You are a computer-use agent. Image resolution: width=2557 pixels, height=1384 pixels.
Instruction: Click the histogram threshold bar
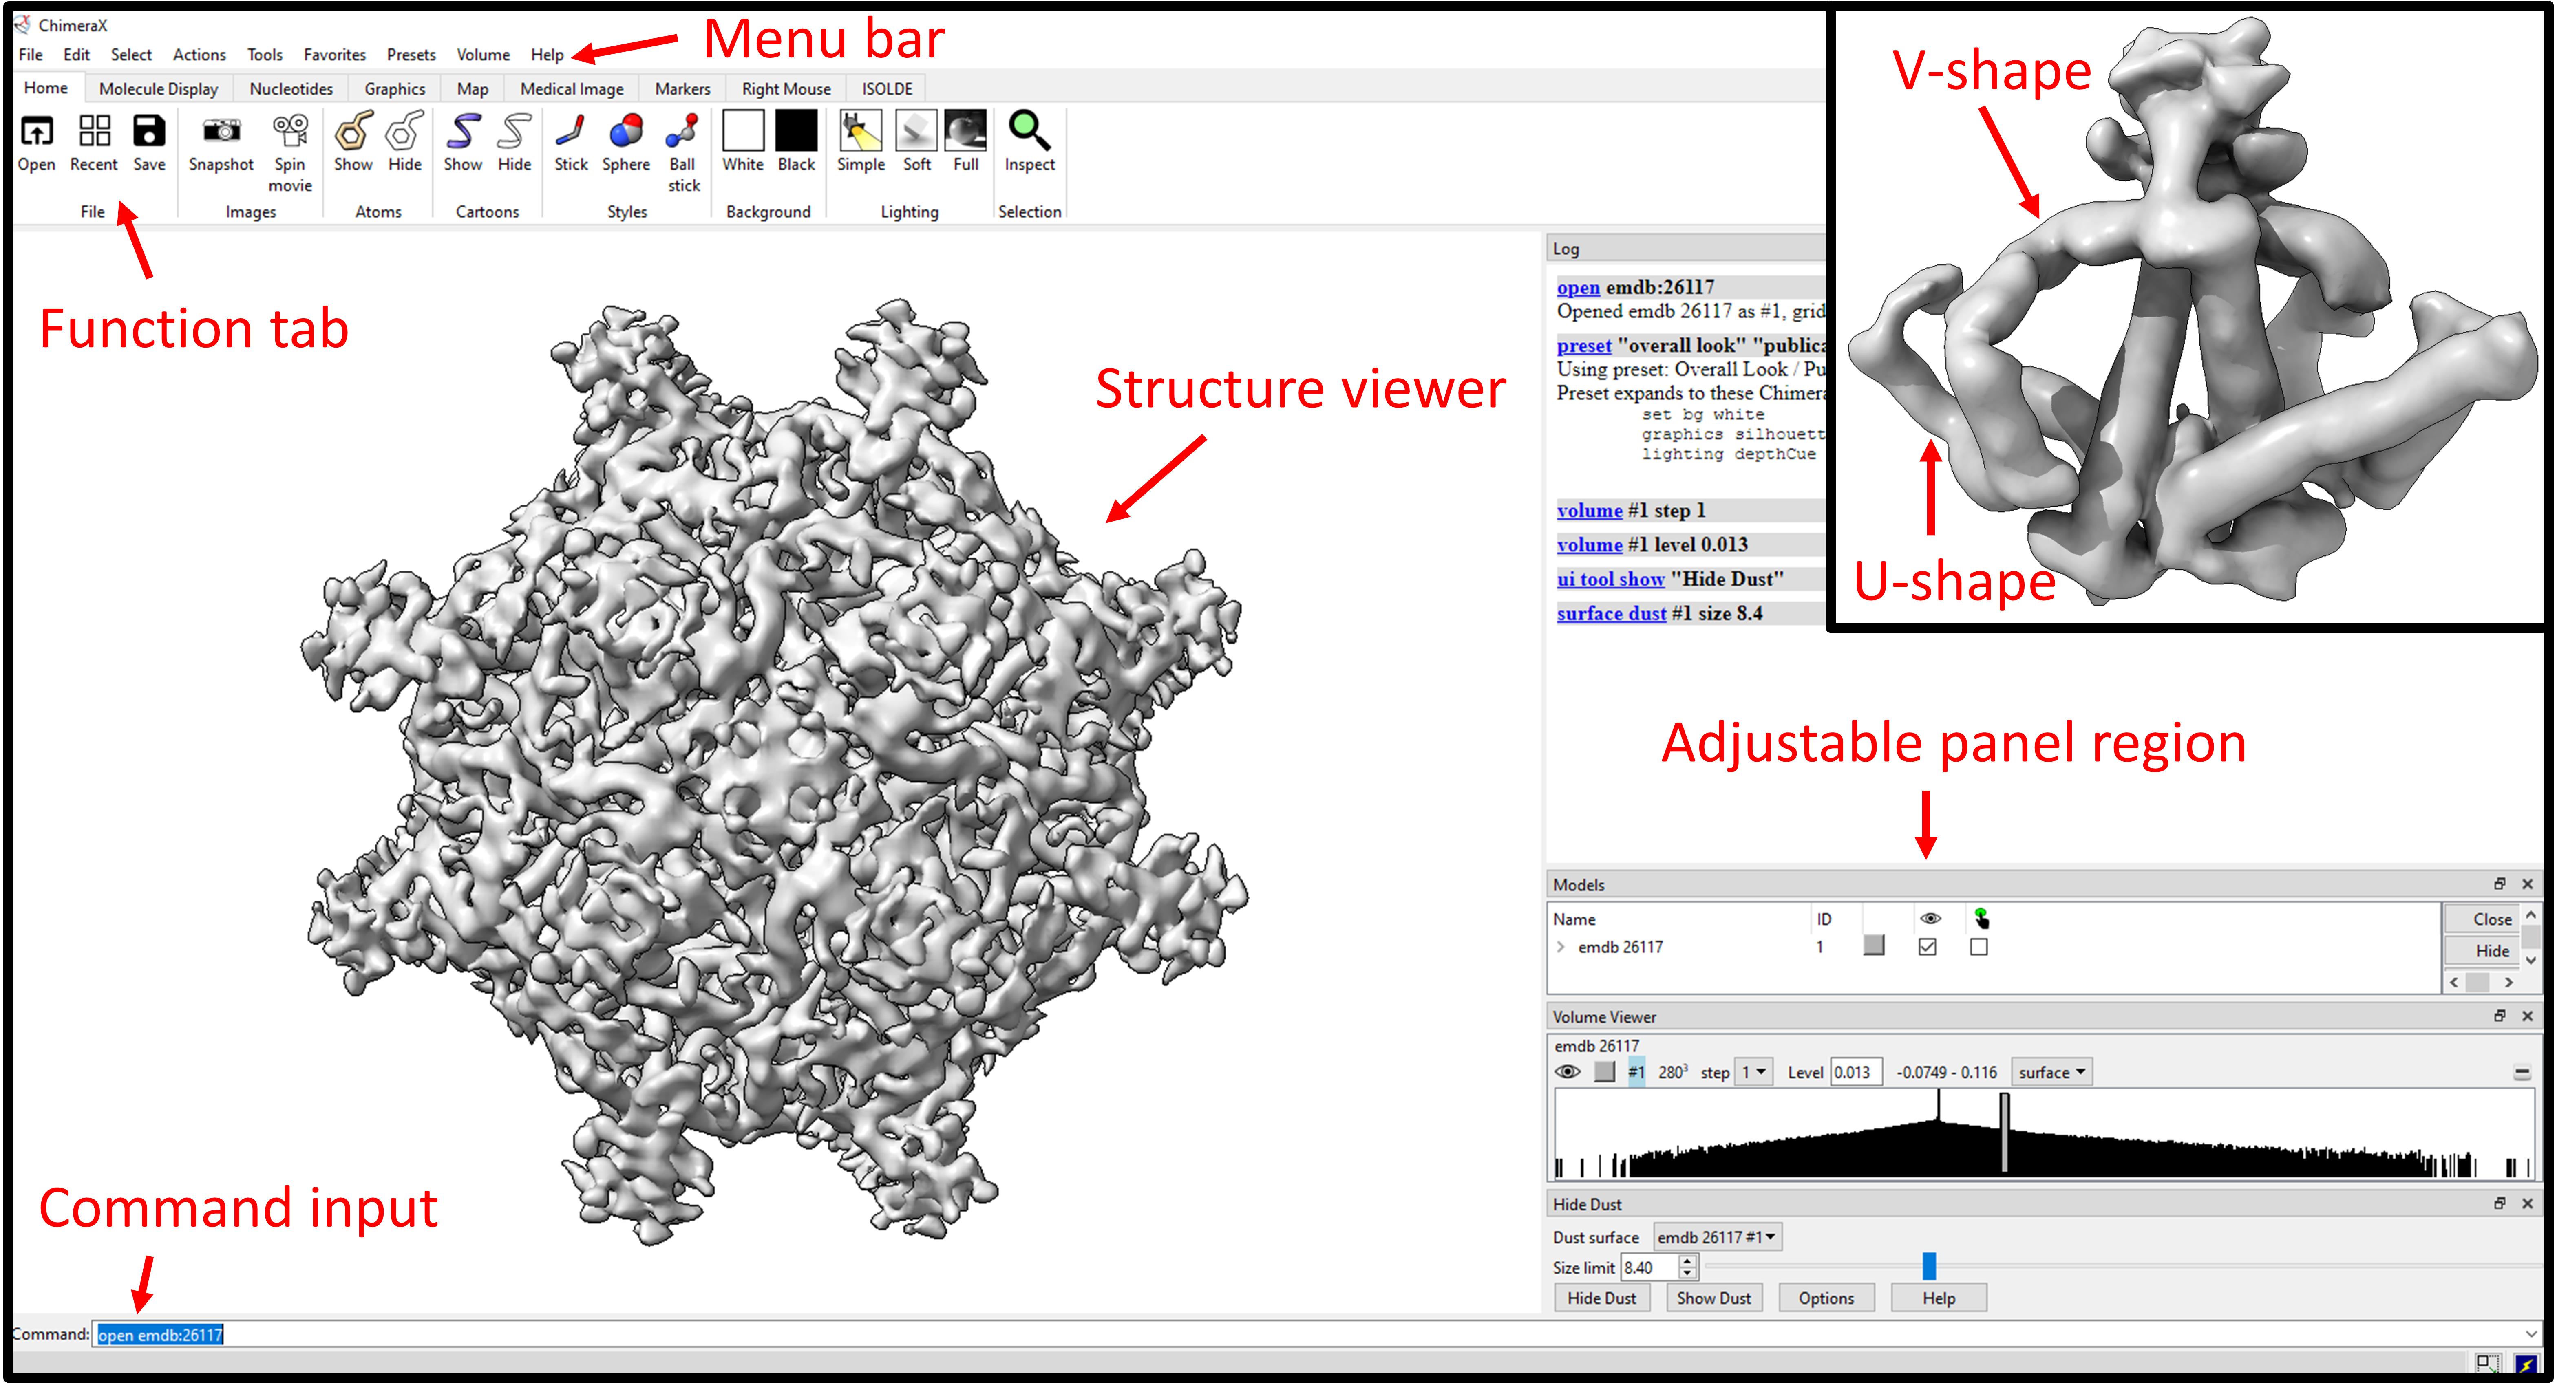[x=2004, y=1133]
